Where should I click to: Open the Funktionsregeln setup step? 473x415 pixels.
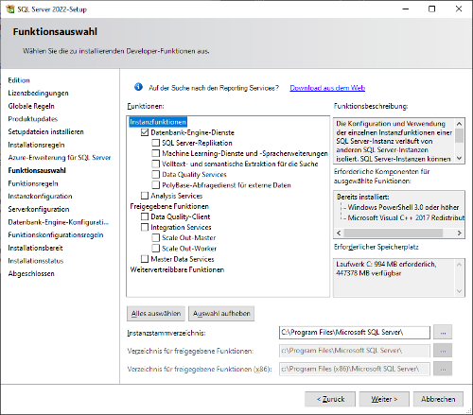pos(33,183)
